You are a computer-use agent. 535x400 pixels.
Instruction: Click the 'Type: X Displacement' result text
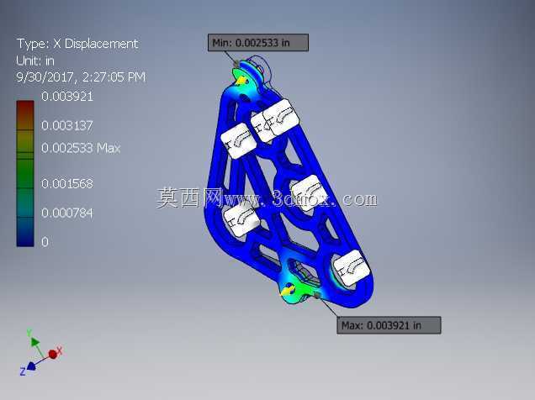coord(77,44)
